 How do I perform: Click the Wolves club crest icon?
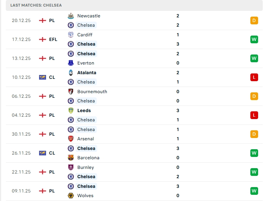(70, 196)
